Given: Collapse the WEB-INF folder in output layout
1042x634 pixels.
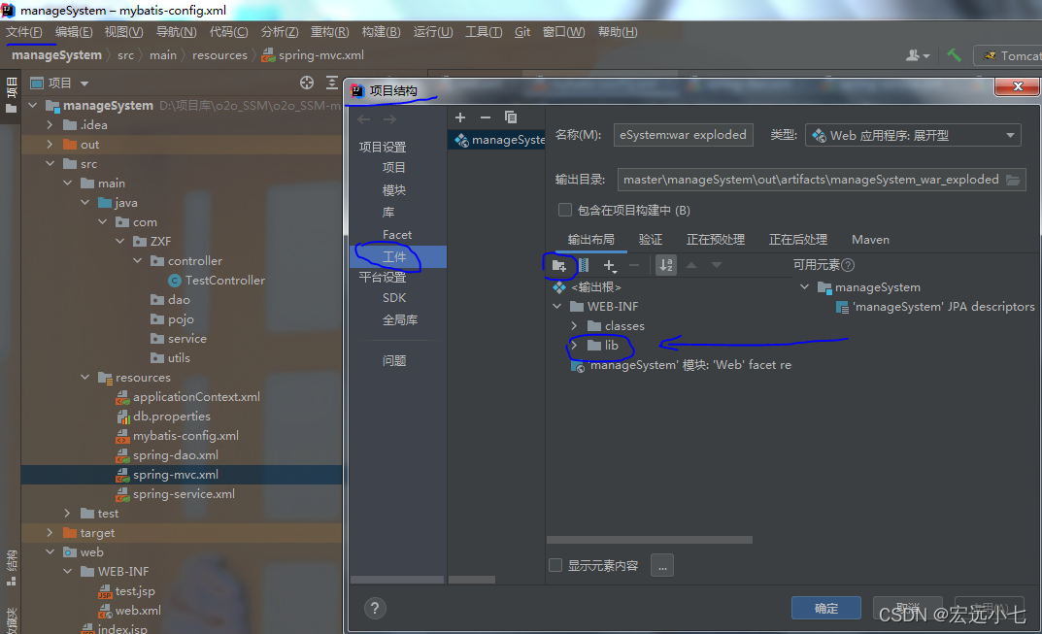Looking at the screenshot, I should (x=556, y=307).
